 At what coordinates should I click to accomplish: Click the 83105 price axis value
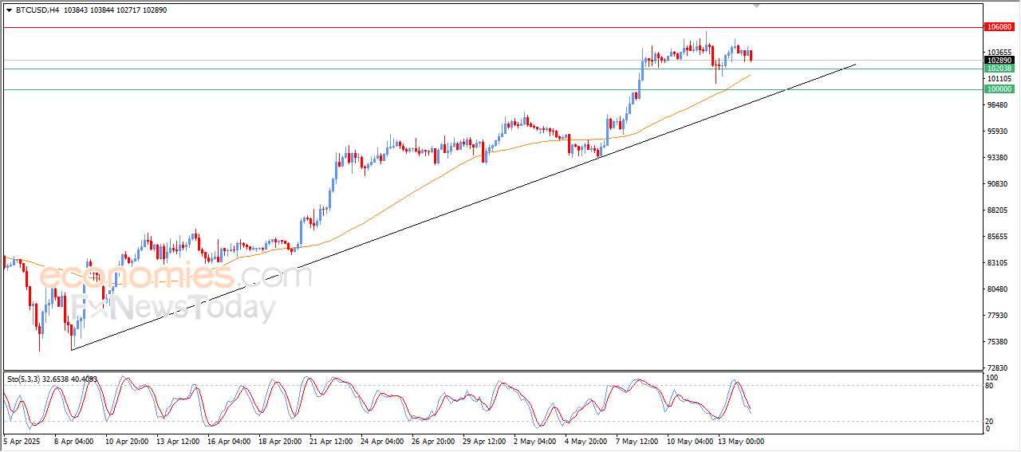(998, 263)
